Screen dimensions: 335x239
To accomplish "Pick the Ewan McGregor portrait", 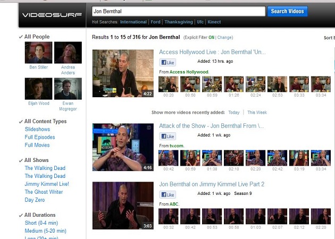I will [68, 89].
